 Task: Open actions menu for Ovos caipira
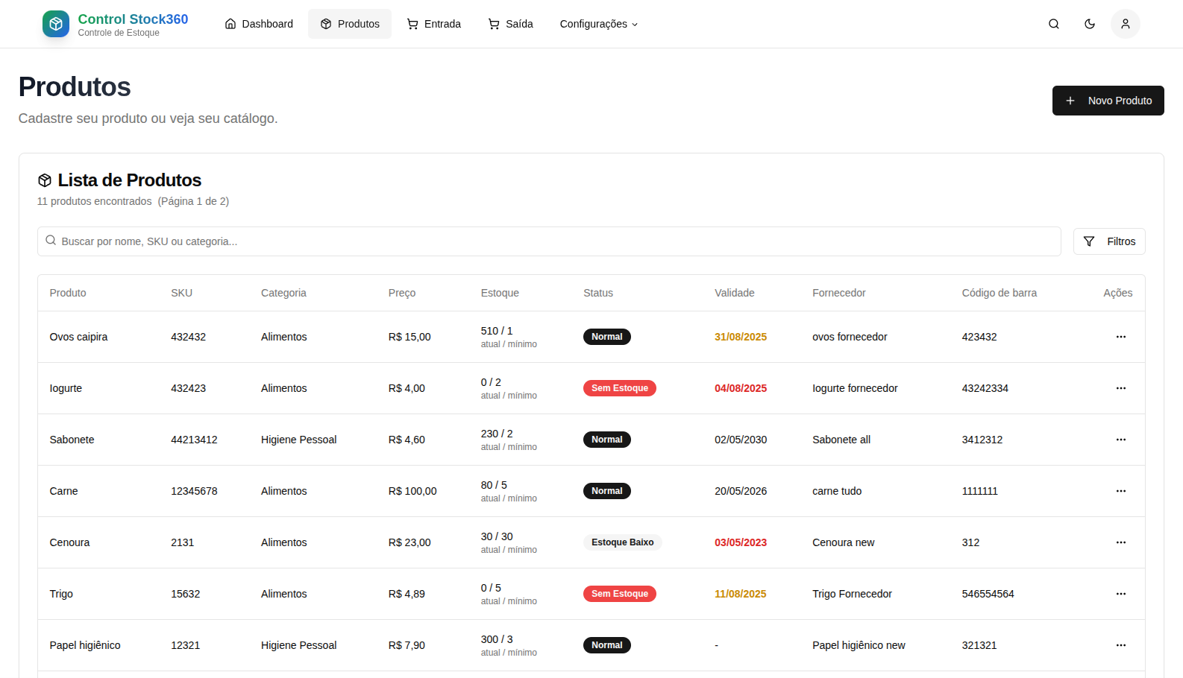click(x=1120, y=337)
